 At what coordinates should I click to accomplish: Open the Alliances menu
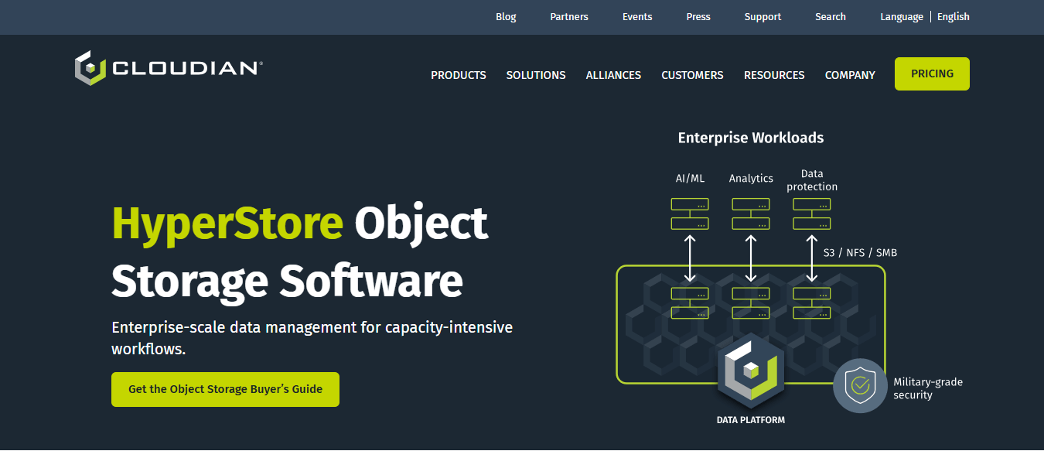tap(613, 75)
